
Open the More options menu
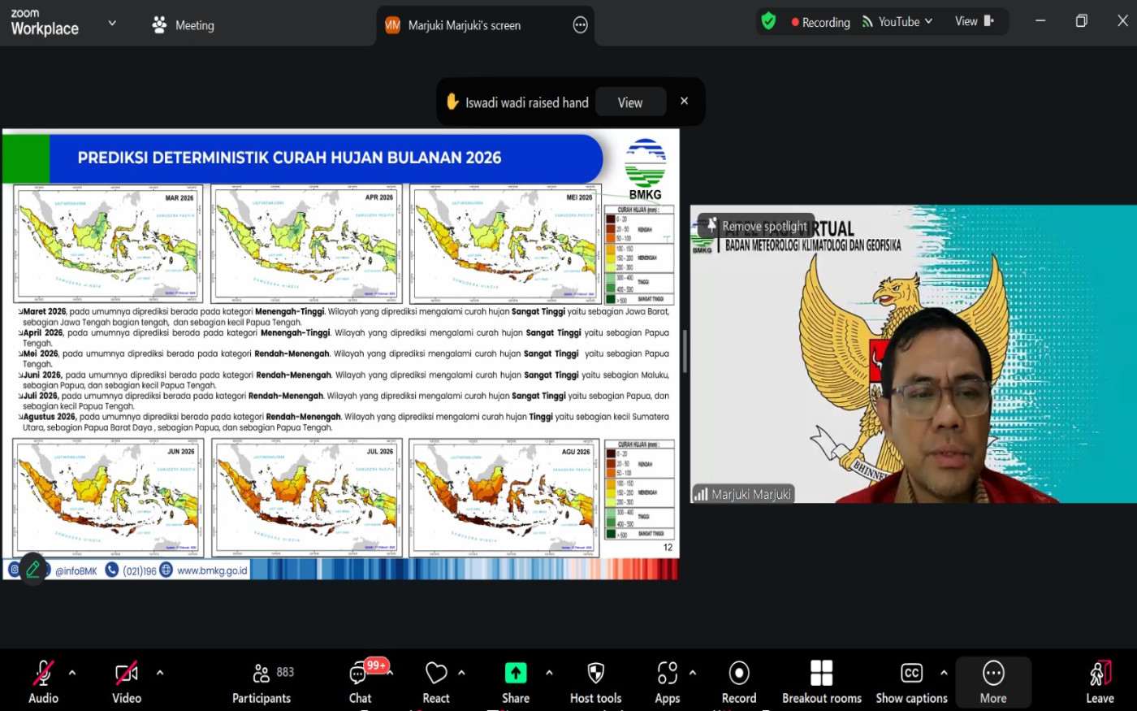tap(993, 682)
